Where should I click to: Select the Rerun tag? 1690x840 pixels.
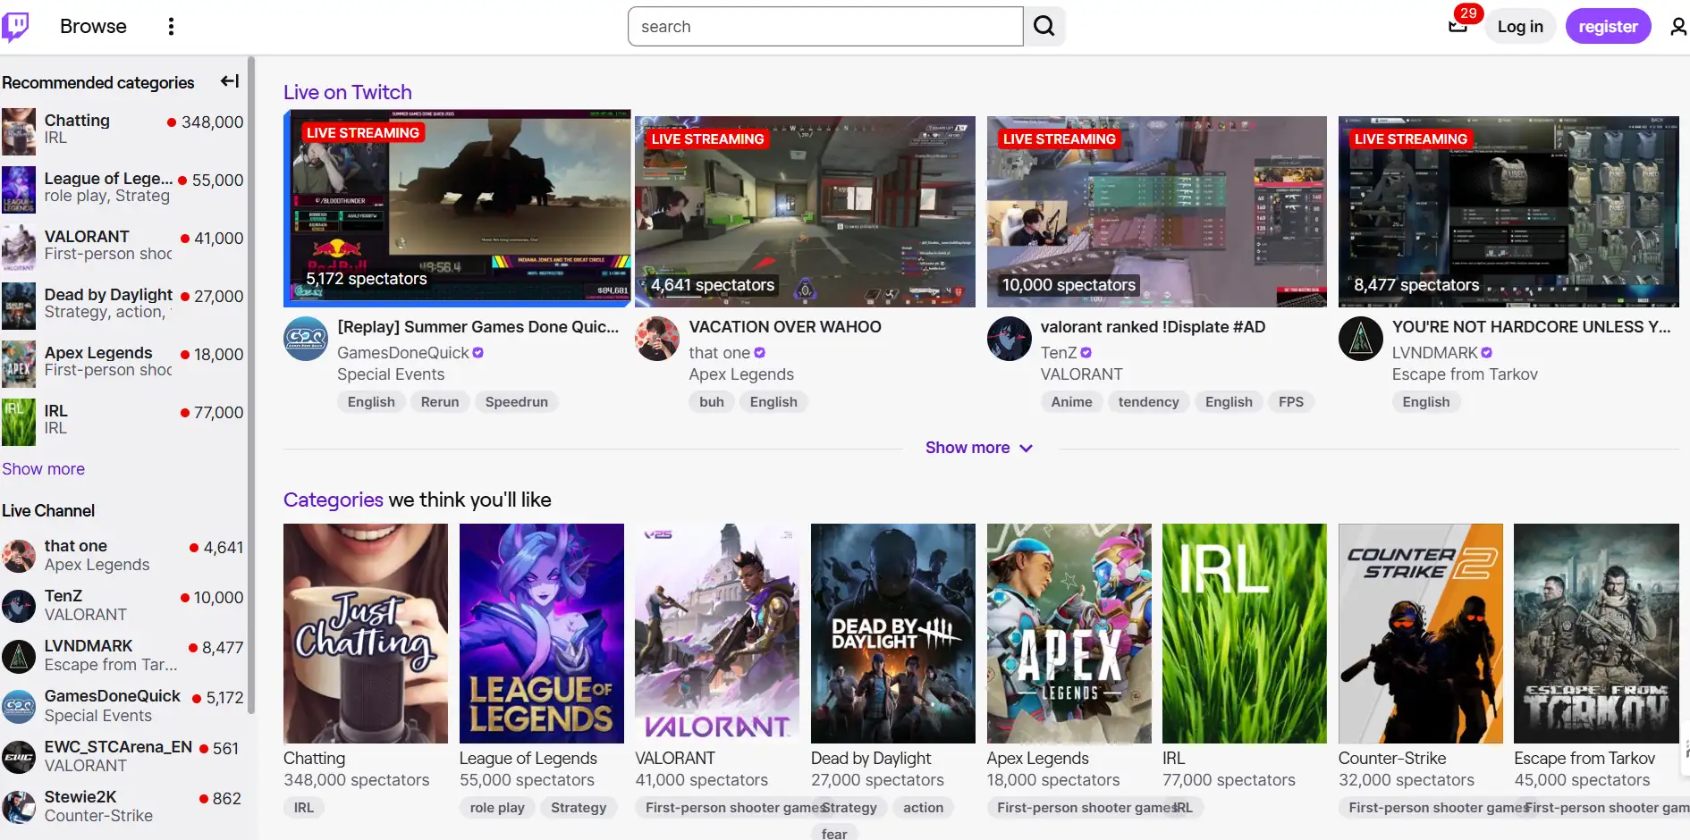[440, 402]
